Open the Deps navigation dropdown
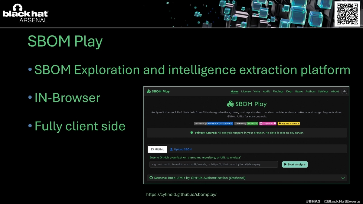The height and width of the screenshot is (204, 363). [x=289, y=92]
